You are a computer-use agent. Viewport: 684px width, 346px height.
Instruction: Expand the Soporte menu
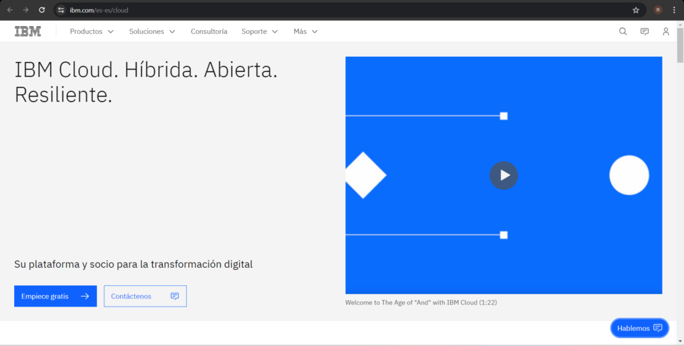click(x=260, y=31)
